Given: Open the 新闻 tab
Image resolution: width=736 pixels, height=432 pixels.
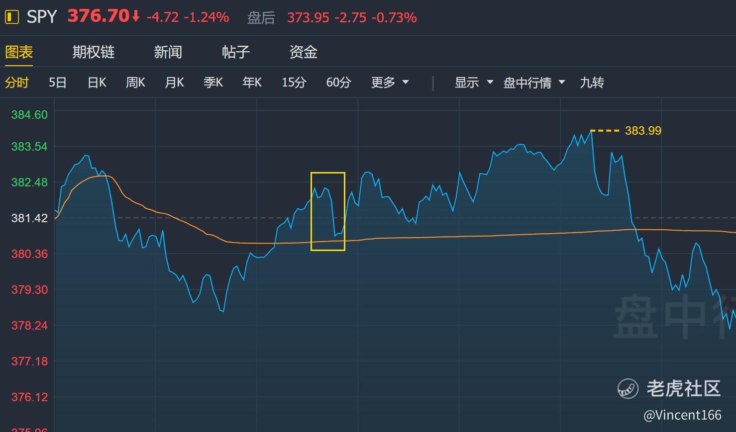Looking at the screenshot, I should (x=168, y=52).
